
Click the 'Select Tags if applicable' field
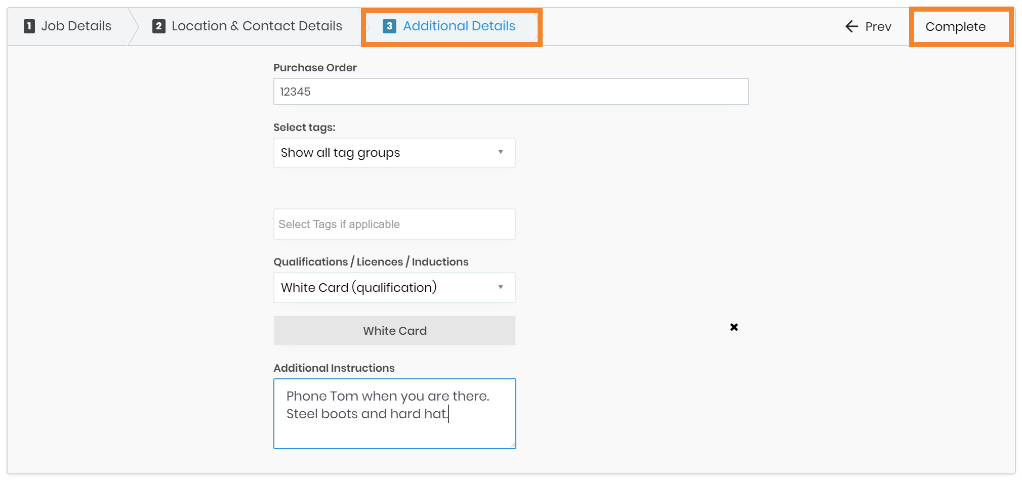pos(394,224)
